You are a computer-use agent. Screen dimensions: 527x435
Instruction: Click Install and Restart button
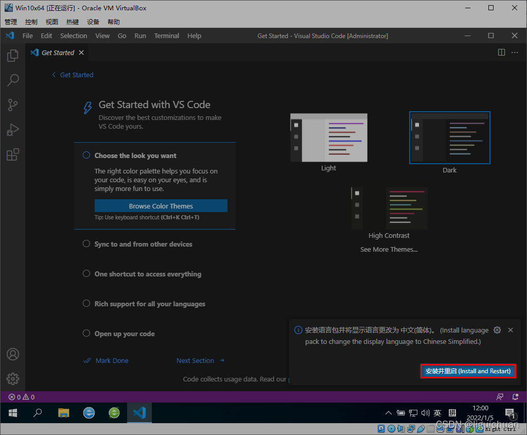pyautogui.click(x=468, y=371)
